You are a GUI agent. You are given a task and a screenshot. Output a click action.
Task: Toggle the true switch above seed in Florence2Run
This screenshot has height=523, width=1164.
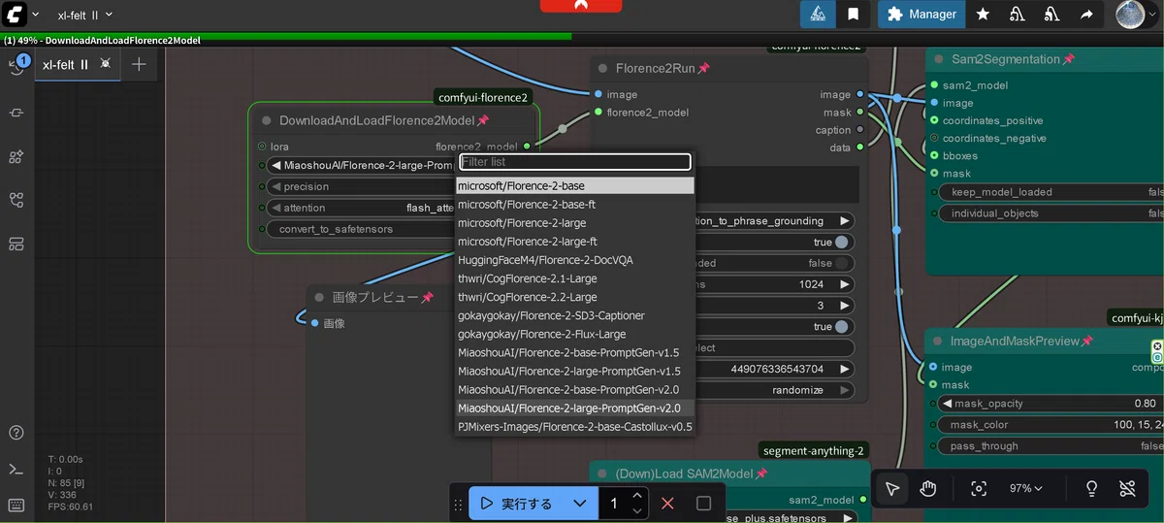tap(841, 327)
